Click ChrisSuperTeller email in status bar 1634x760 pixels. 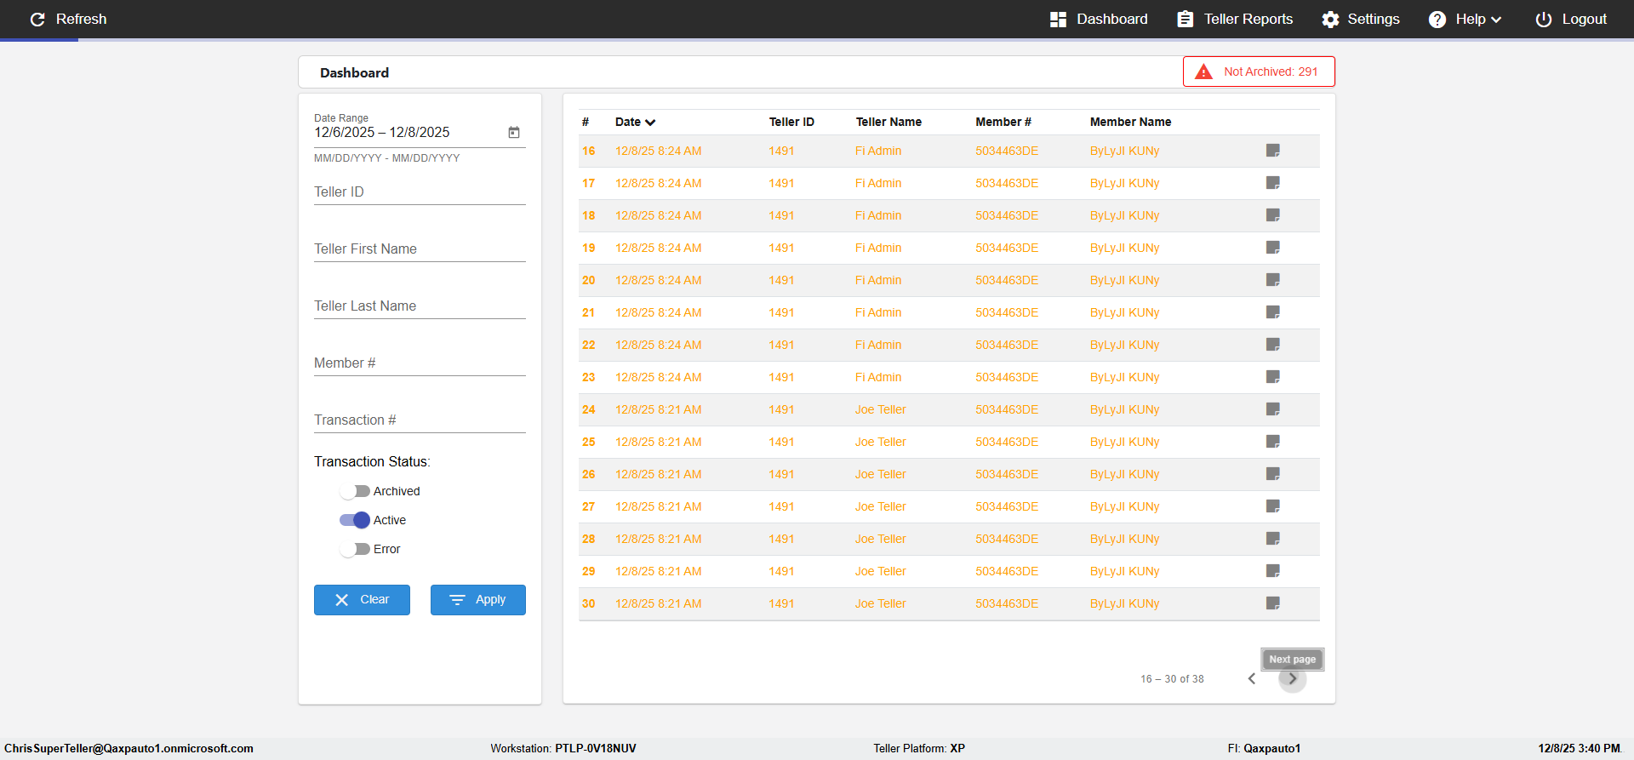pos(129,748)
